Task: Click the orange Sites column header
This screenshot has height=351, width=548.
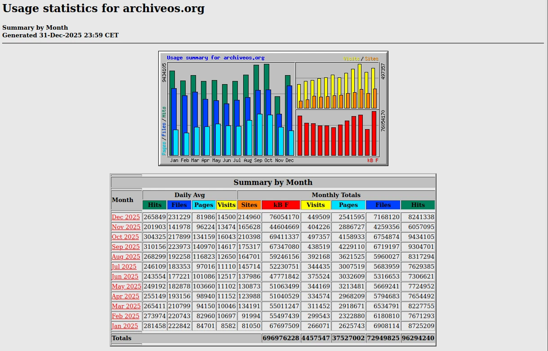Action: 249,205
